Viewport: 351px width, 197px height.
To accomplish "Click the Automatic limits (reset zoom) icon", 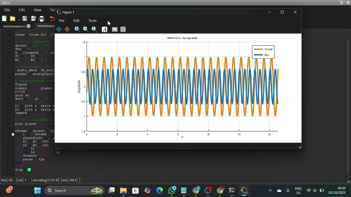I will tap(95, 30).
